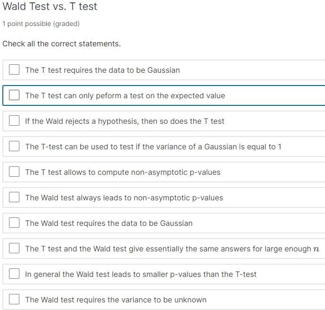Enable the T test non-asymptotic p-values checkbox
This screenshot has height=310, width=325.
point(14,172)
